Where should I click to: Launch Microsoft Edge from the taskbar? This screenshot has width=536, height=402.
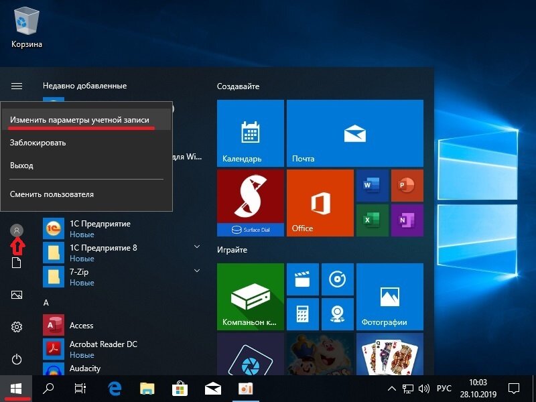point(115,389)
